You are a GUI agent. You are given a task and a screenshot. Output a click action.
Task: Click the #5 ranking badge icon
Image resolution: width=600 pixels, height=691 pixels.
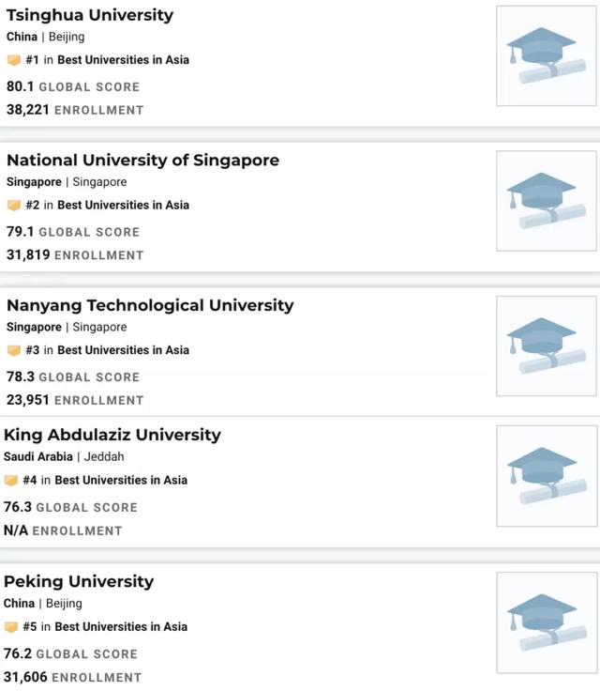pyautogui.click(x=11, y=627)
